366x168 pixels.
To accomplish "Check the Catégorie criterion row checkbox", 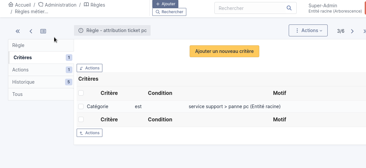I will pos(81,106).
